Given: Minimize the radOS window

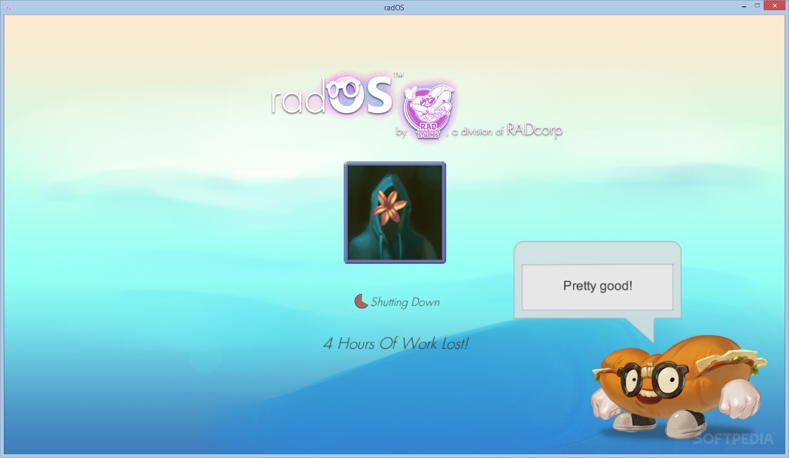Looking at the screenshot, I should click(744, 6).
